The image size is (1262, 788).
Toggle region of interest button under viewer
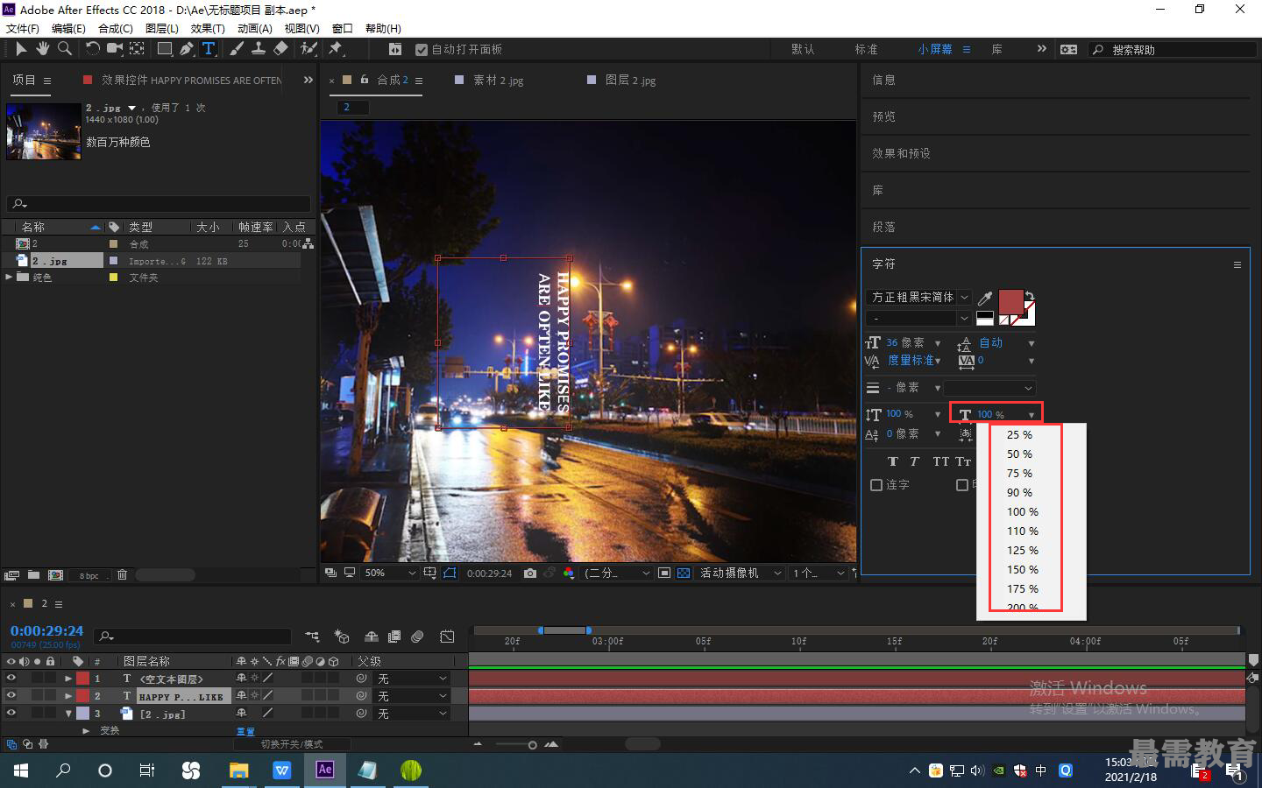pyautogui.click(x=664, y=573)
